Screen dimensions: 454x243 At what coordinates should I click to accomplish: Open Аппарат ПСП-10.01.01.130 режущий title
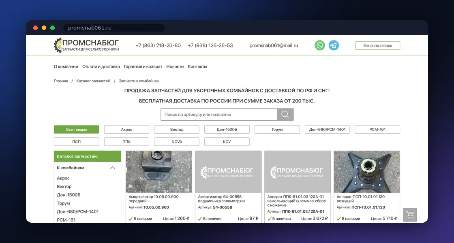click(361, 199)
